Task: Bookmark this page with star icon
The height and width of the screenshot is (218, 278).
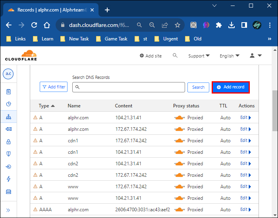Action: click(178, 25)
